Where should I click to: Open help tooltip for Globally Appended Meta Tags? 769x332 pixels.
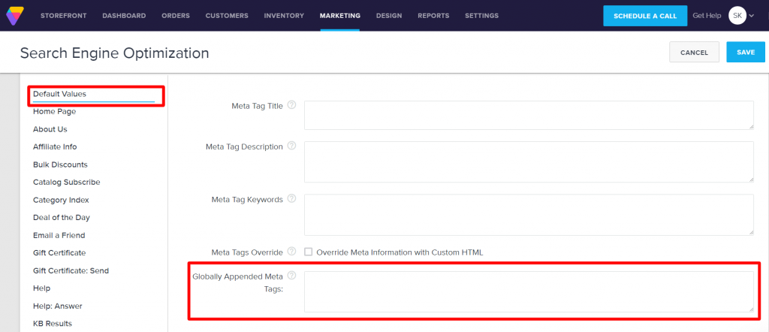click(x=292, y=275)
